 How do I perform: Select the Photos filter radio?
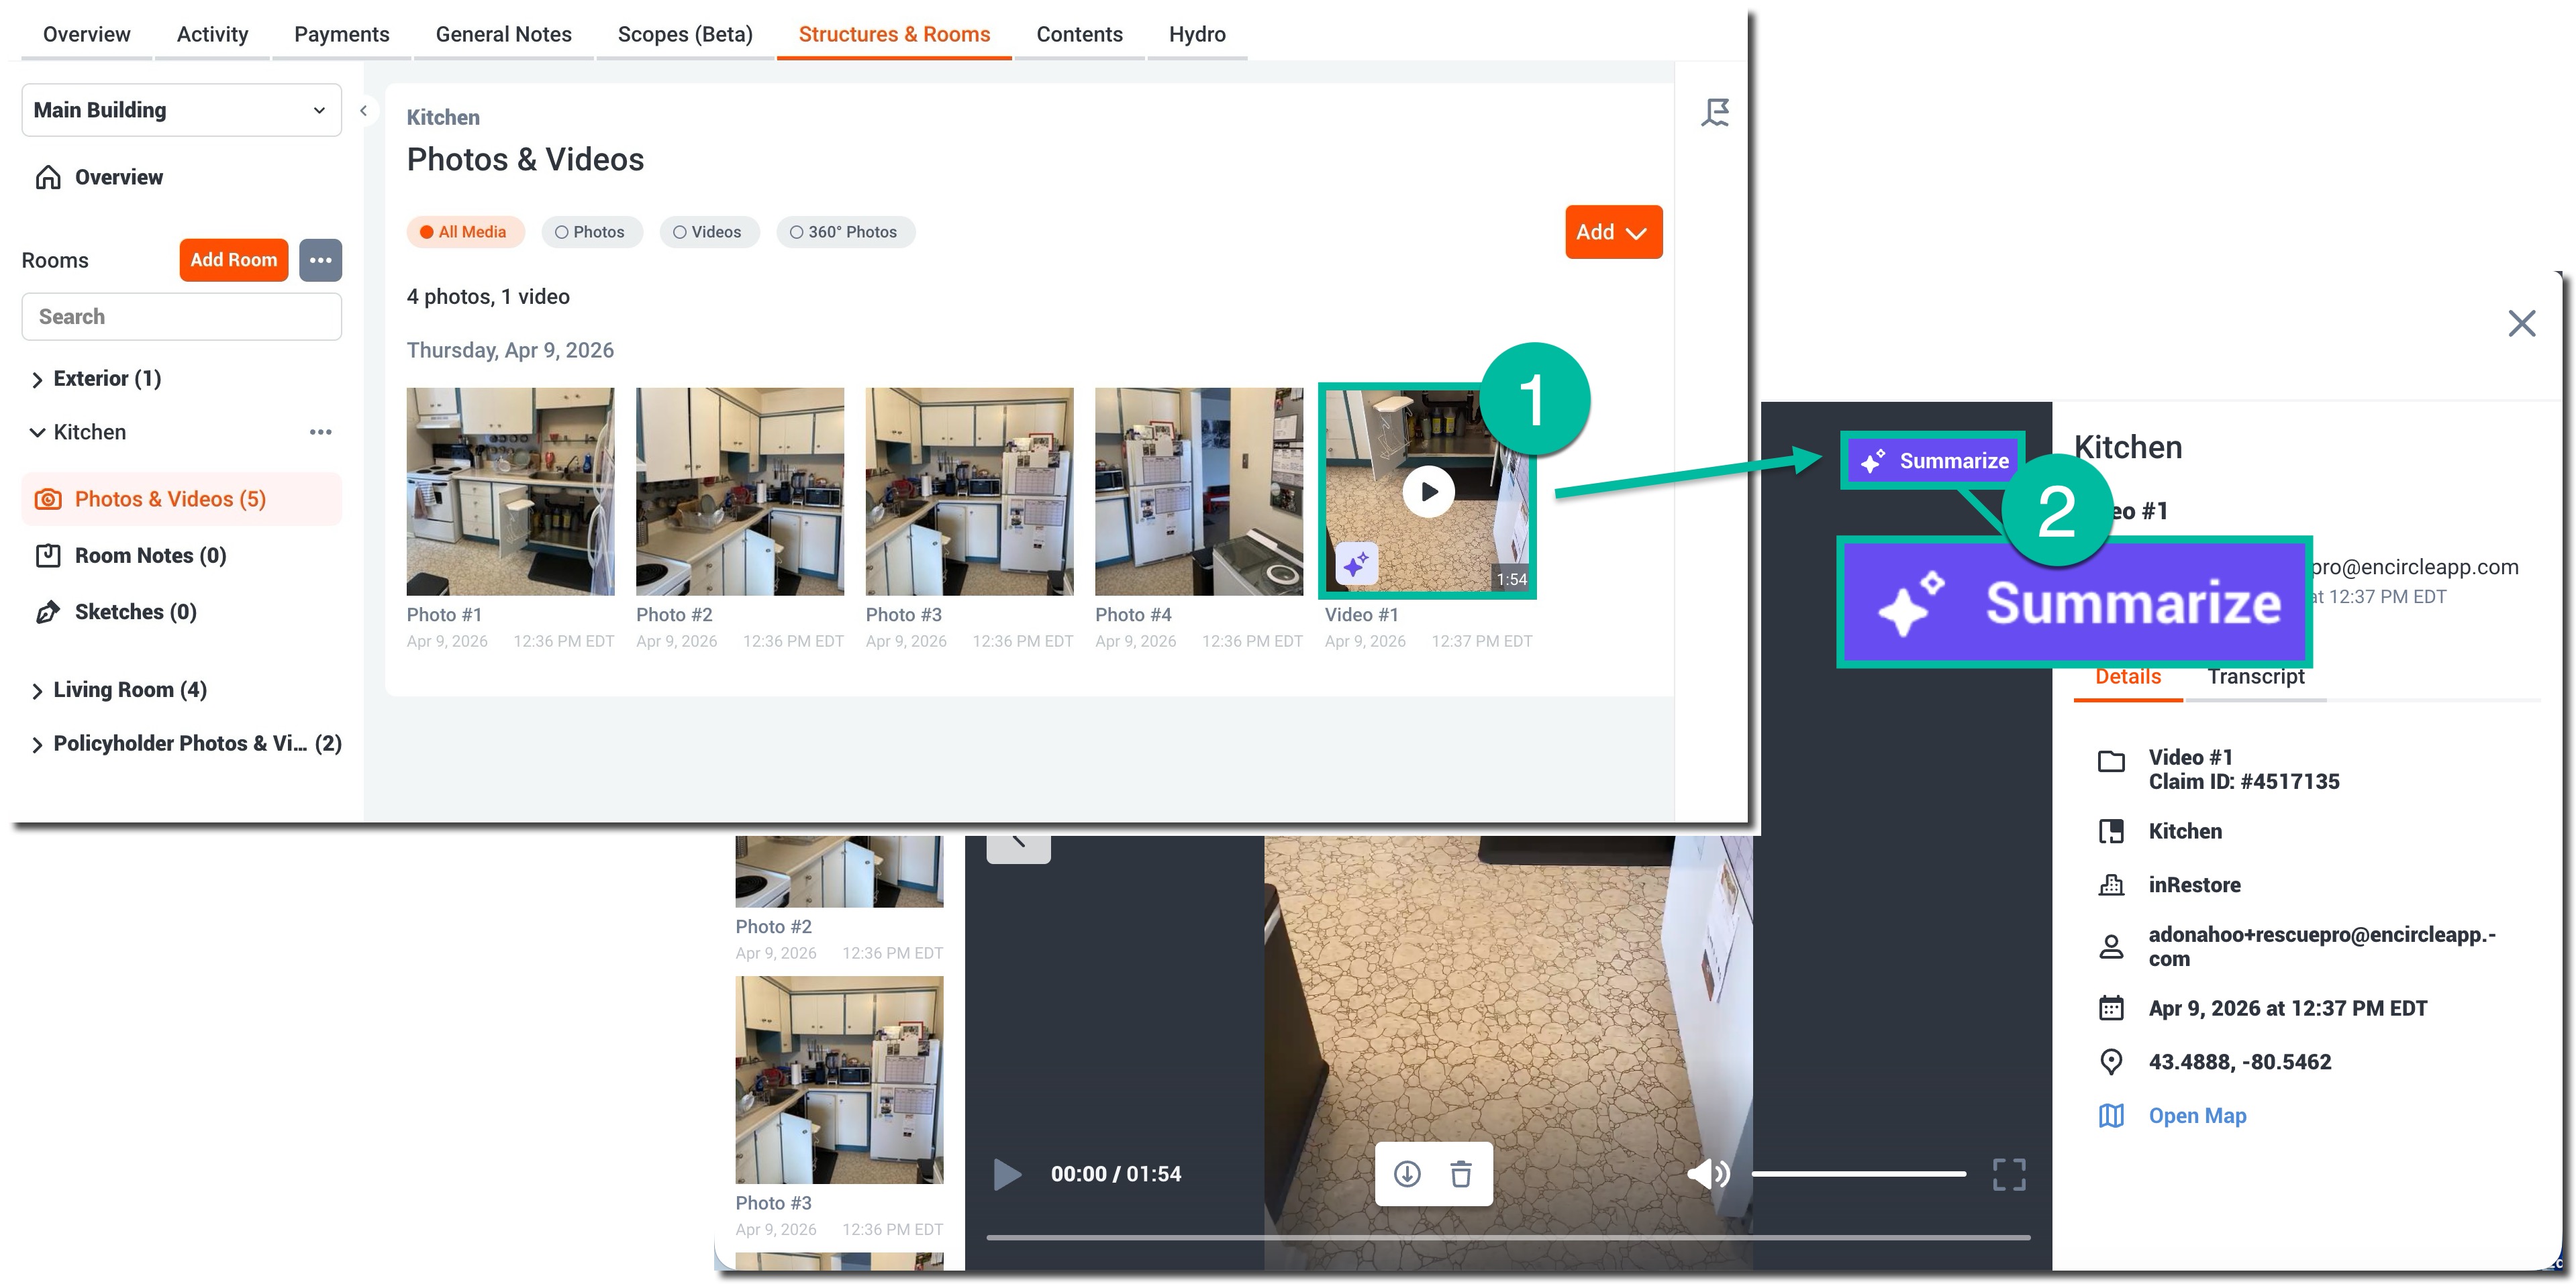(590, 232)
